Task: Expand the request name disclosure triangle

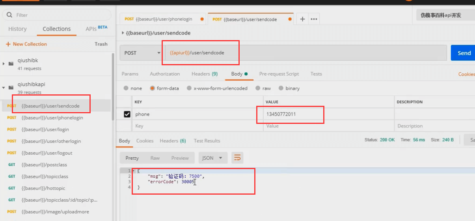Action: coord(123,33)
